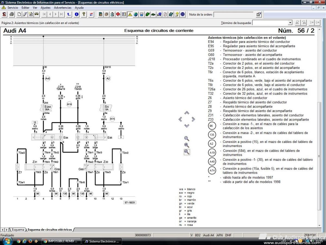Image resolution: width=326 pixels, height=245 pixels.
Task: Pan the diagram left with the arrow
Action: click(x=180, y=119)
